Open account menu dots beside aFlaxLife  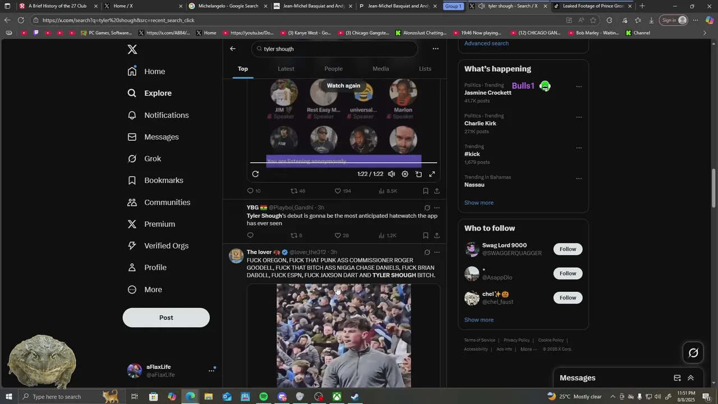[x=211, y=370]
